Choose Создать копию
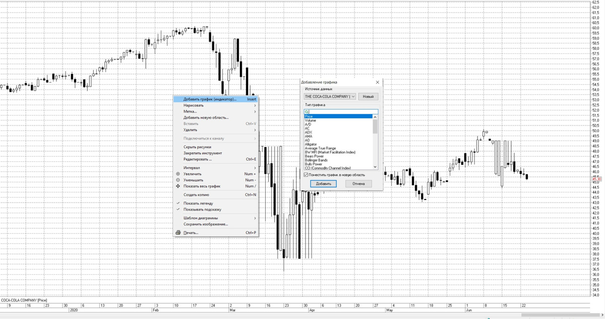The width and height of the screenshot is (605, 319). pyautogui.click(x=216, y=195)
